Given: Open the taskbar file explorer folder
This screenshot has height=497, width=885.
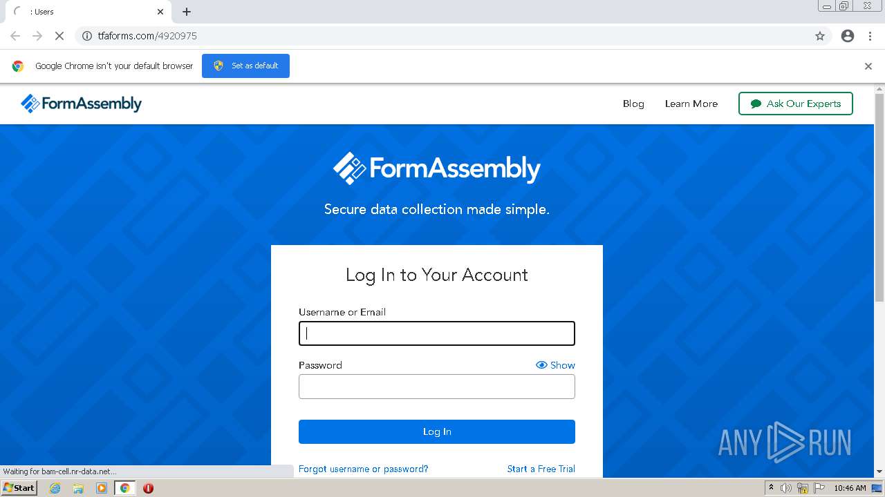Looking at the screenshot, I should coord(78,488).
